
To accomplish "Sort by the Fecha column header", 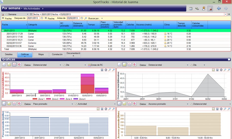I will tap(14, 25).
